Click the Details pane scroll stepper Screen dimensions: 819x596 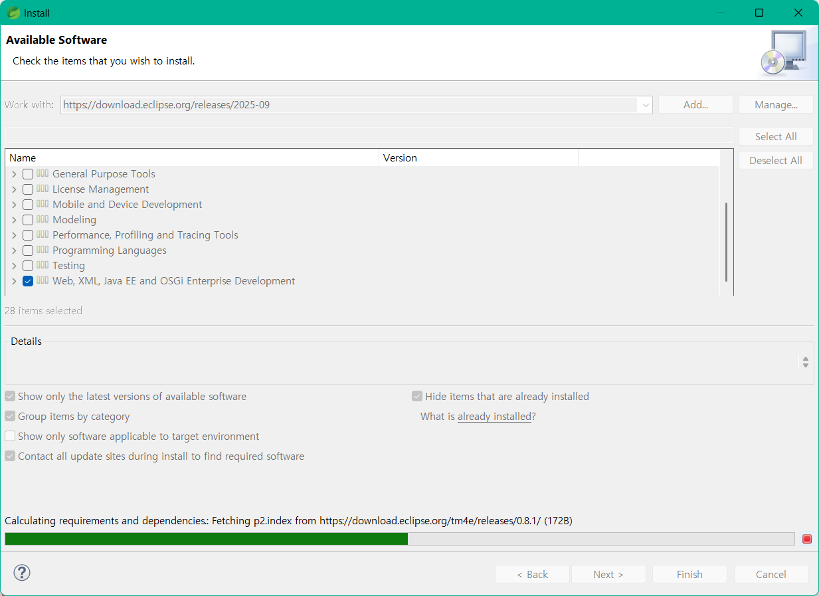click(x=805, y=362)
